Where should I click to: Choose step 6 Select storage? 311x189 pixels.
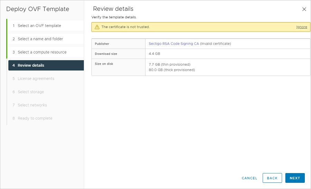tap(31, 92)
